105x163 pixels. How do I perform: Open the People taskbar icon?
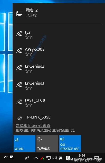click(27, 158)
